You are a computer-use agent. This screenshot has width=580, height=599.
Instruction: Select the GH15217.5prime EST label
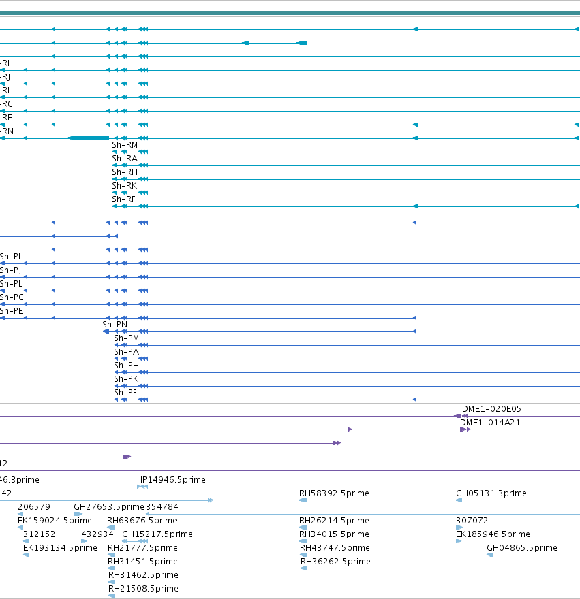click(x=157, y=534)
